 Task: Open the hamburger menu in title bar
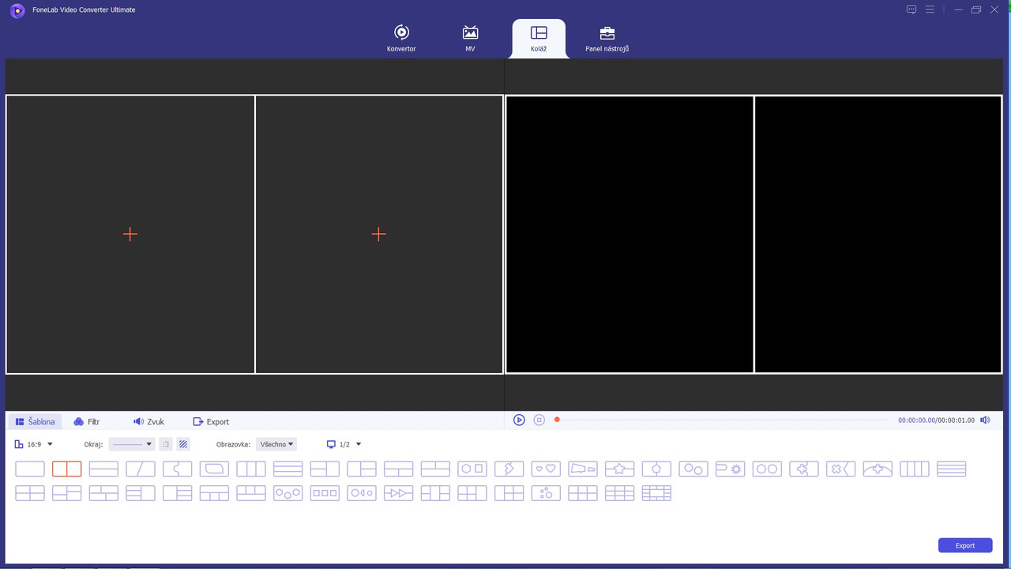click(x=930, y=9)
